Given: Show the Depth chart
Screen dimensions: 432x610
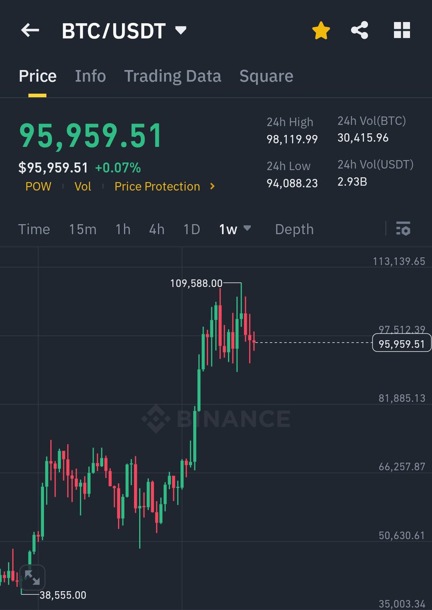Looking at the screenshot, I should coord(294,229).
